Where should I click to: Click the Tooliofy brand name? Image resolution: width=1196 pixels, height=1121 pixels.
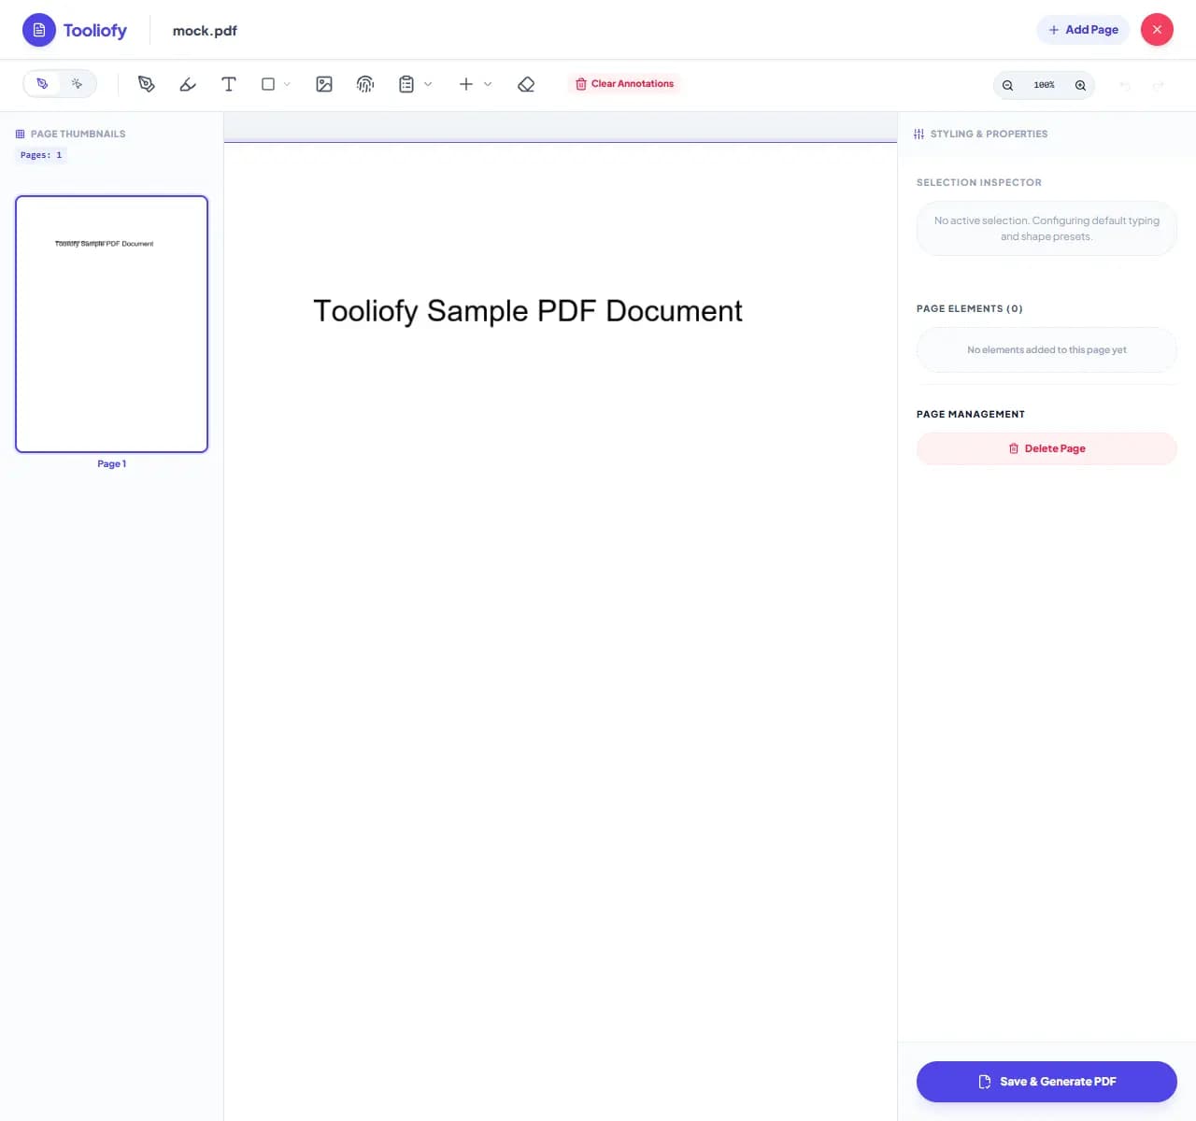point(95,30)
